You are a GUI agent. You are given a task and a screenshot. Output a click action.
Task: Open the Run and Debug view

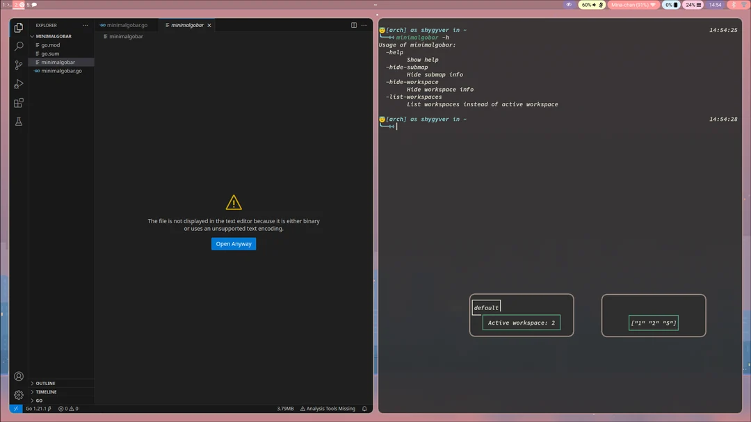point(18,83)
